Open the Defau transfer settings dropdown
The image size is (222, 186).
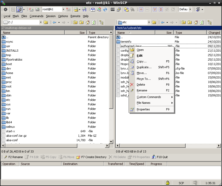(190, 9)
